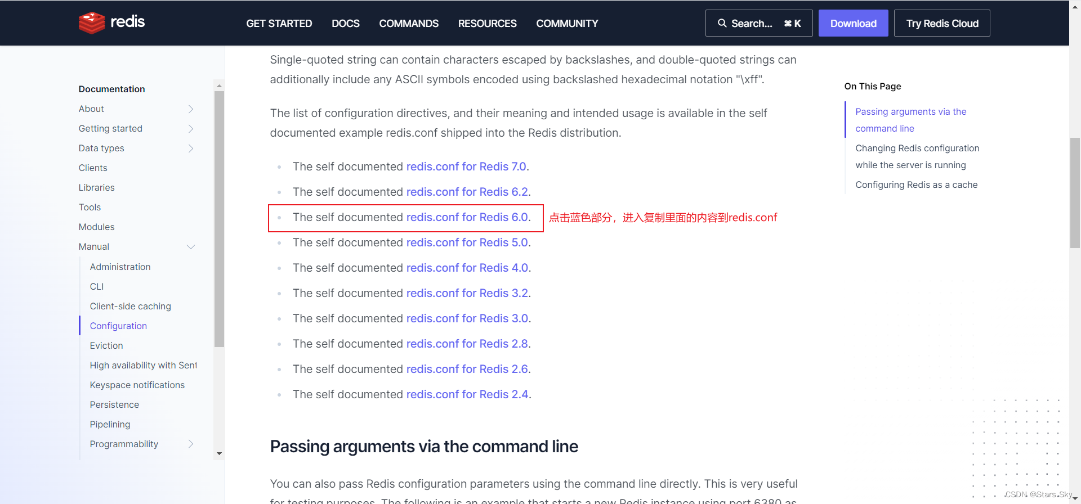Viewport: 1081px width, 504px height.
Task: Open Modules in the sidebar
Action: point(96,227)
